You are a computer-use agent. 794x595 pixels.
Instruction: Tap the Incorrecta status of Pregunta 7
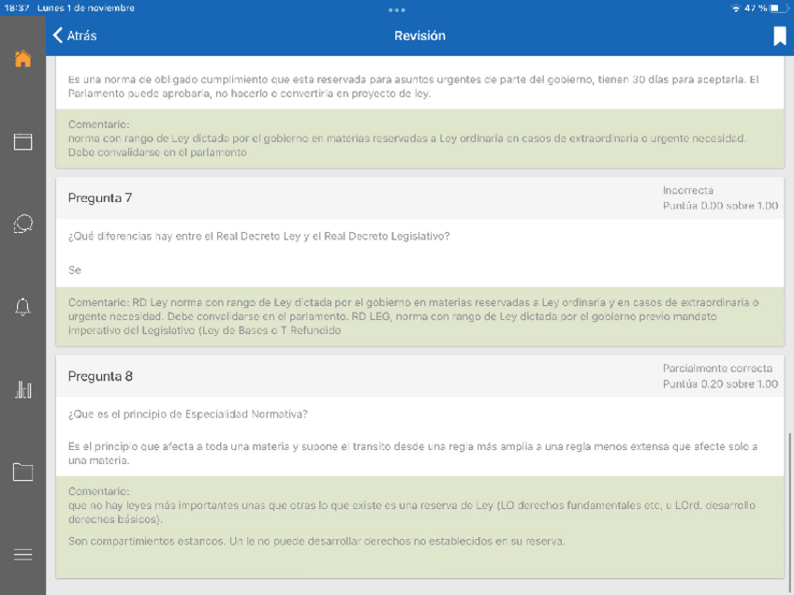click(x=687, y=191)
